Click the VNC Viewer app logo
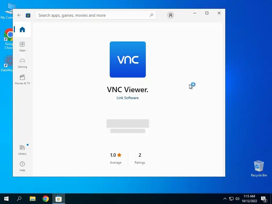 128,59
